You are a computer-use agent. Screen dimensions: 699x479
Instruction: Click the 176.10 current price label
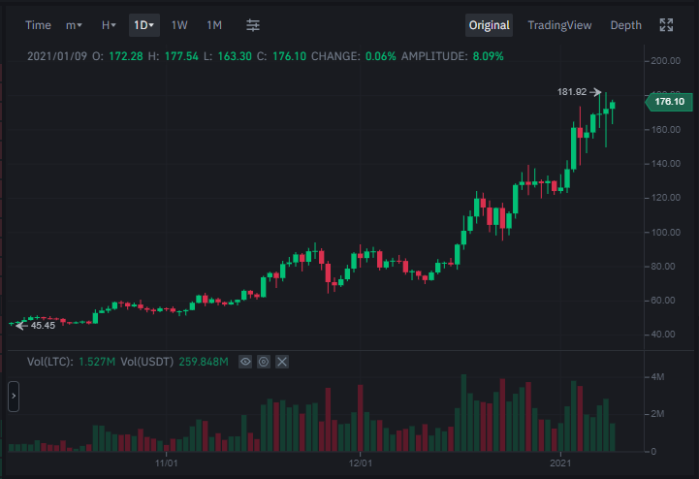click(669, 102)
